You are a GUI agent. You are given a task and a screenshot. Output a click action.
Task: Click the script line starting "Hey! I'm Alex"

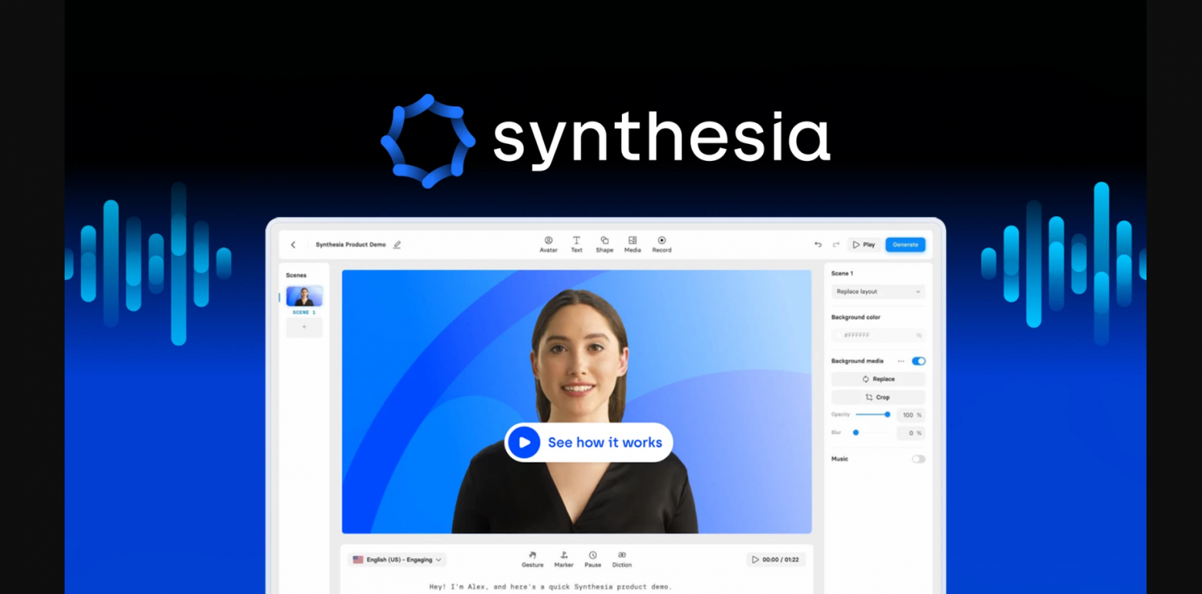551,587
